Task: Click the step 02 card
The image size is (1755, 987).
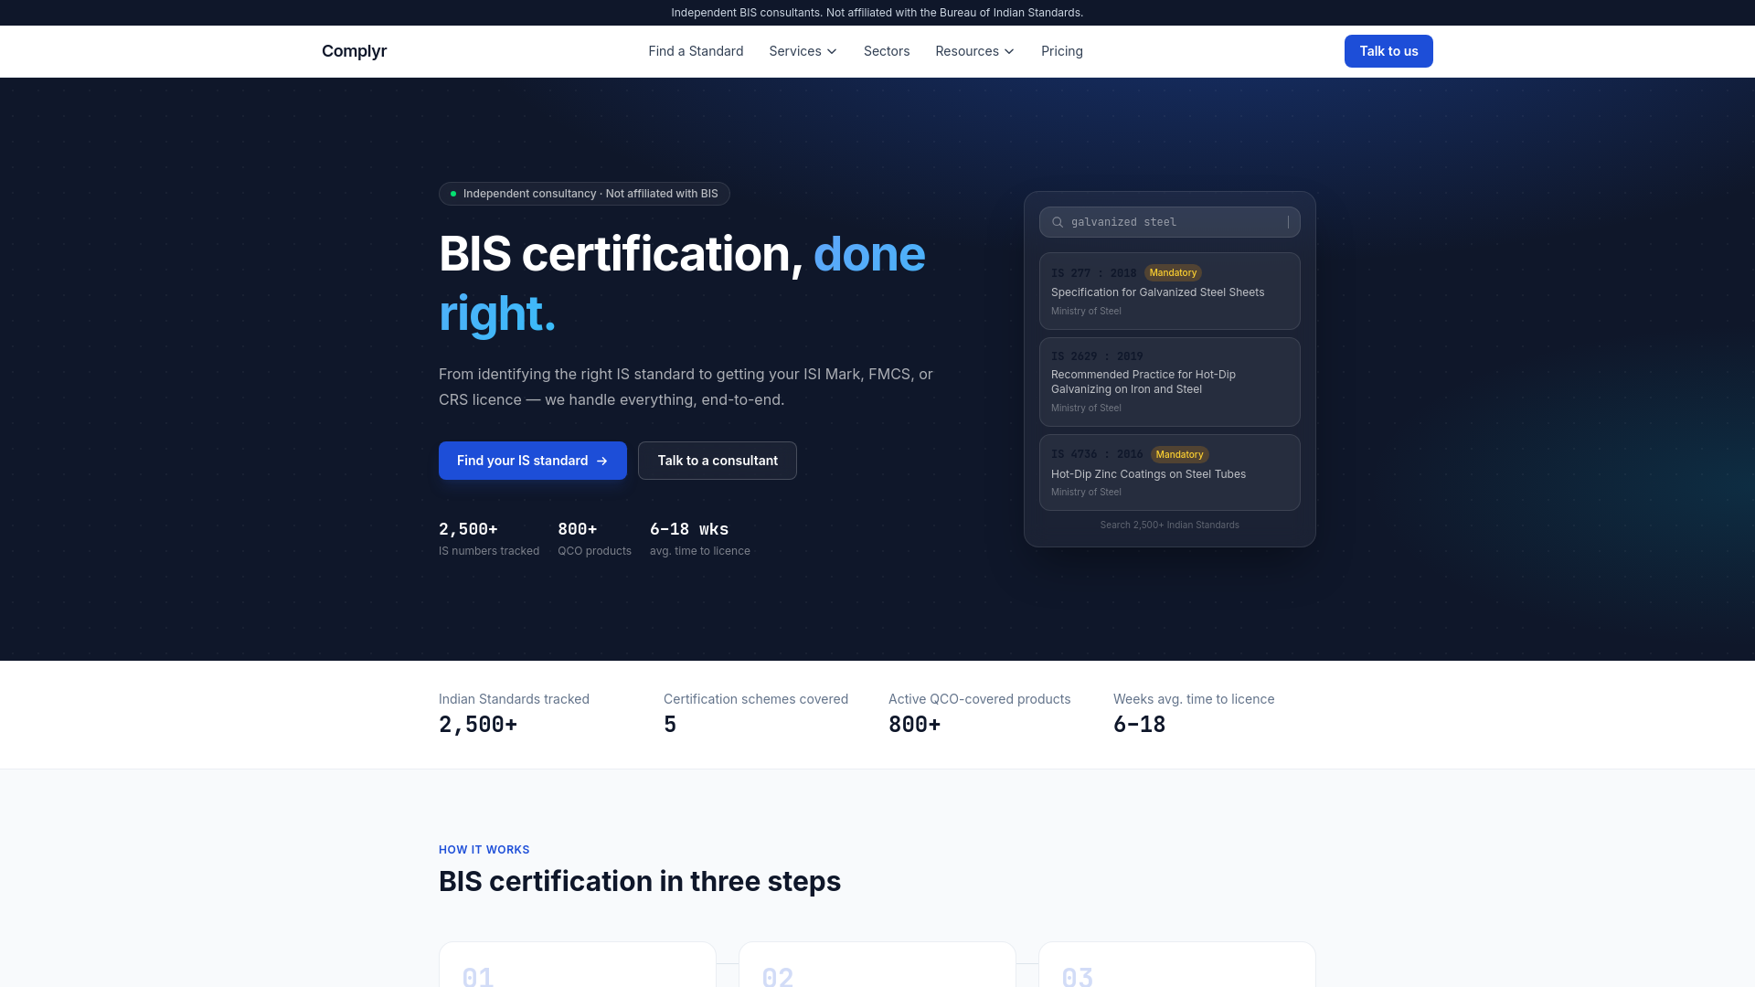Action: coord(877,964)
